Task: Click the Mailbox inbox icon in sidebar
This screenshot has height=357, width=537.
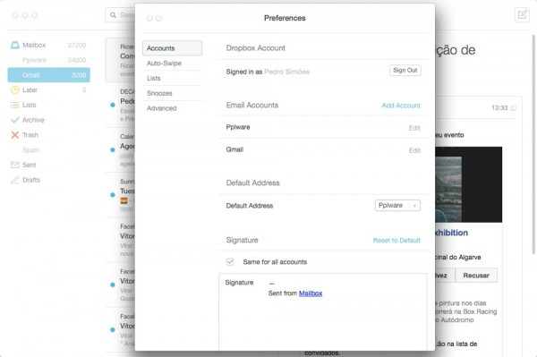Action: (14, 45)
